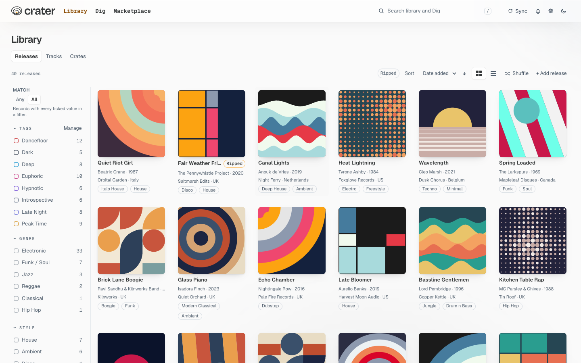Open Quiet Riot Girl album cover
The width and height of the screenshot is (581, 363).
coord(131,123)
